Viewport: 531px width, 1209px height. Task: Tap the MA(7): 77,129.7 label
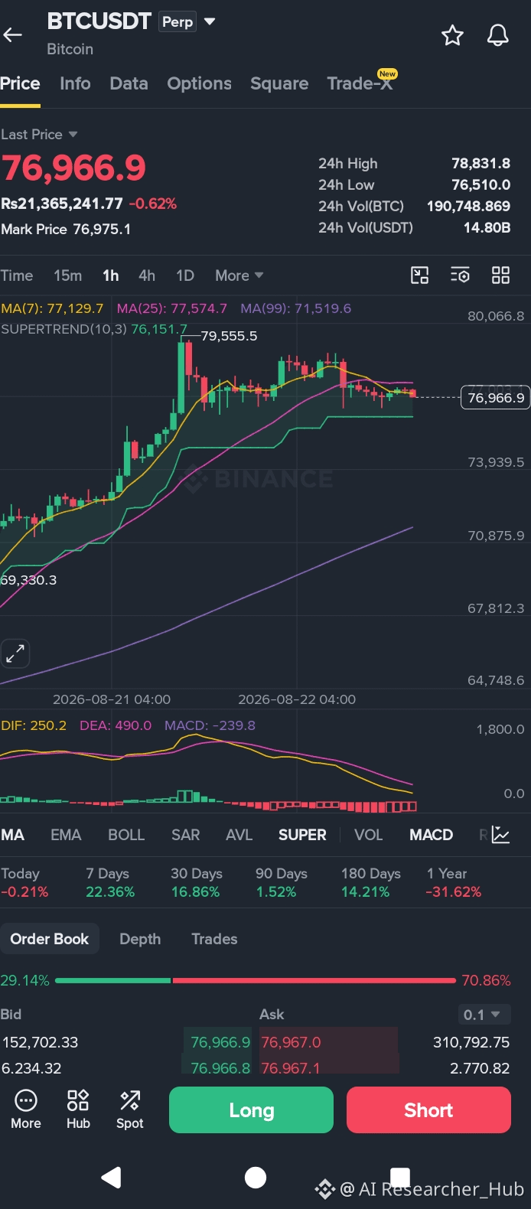(52, 308)
